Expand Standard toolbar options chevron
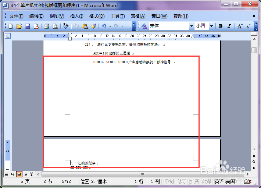 134,26
